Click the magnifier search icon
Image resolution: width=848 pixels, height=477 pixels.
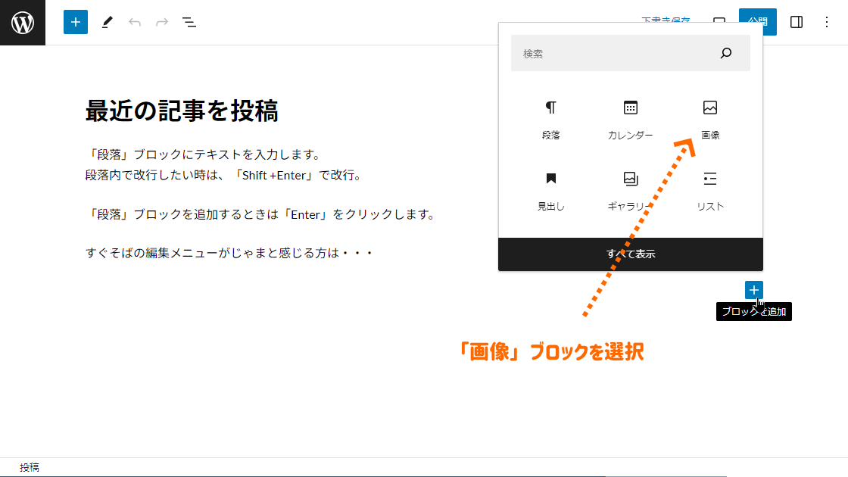click(x=726, y=53)
